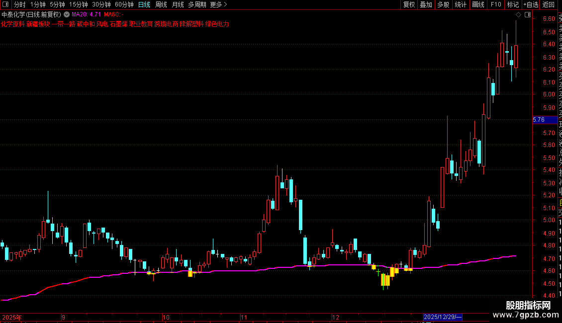Click the 标记 mark button

point(513,4)
